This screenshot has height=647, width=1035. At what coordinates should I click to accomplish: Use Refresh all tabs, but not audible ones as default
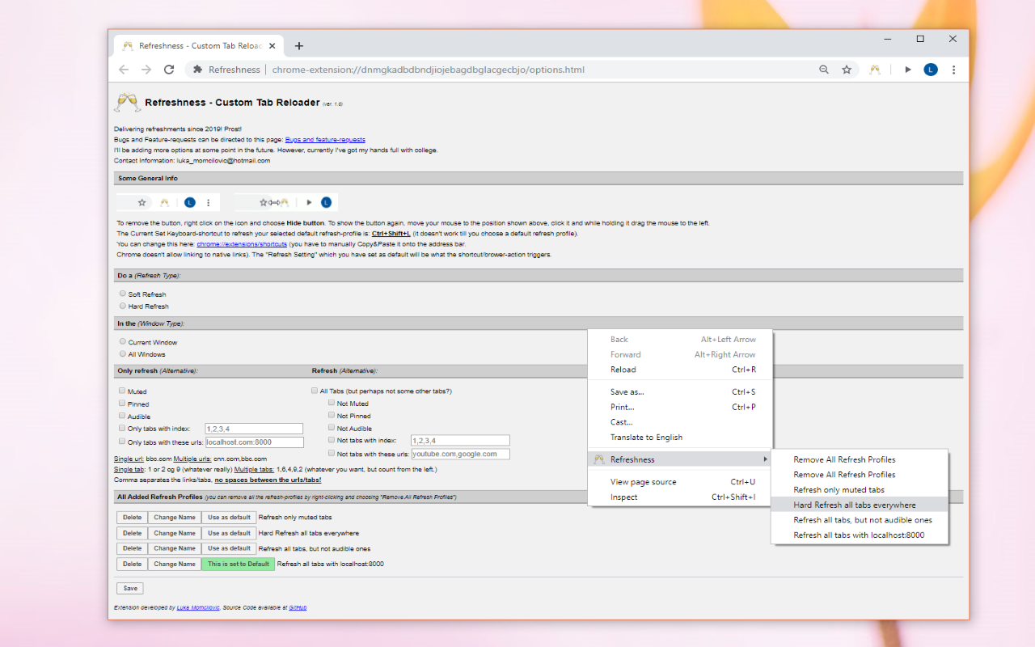coord(229,548)
